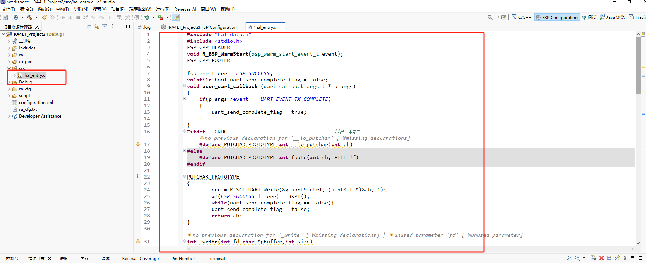Fold the user_uart_callback function at line 9
646x263 pixels.
click(x=184, y=86)
